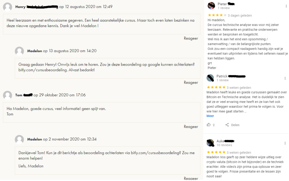Click the thumbs-up icon on Patrick's review

coord(209,125)
